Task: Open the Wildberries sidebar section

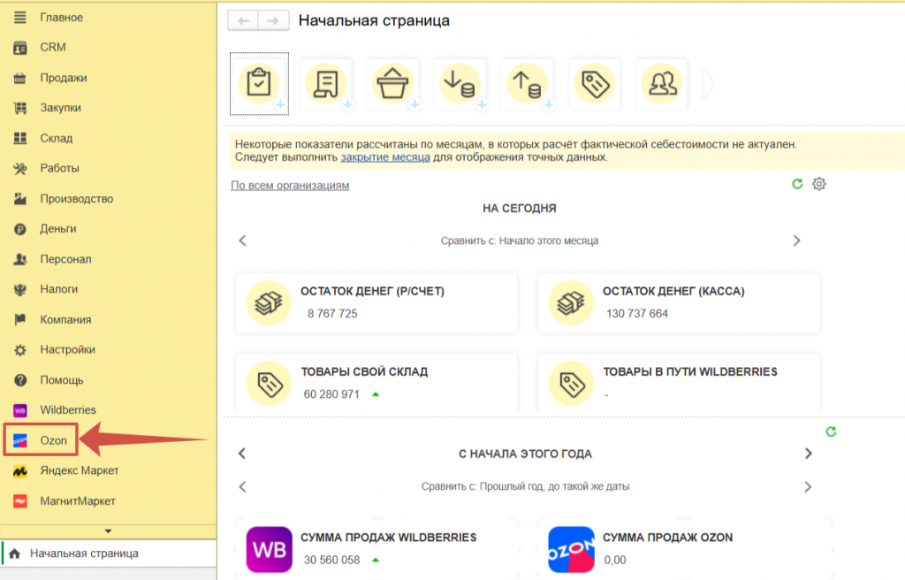Action: pyautogui.click(x=67, y=410)
